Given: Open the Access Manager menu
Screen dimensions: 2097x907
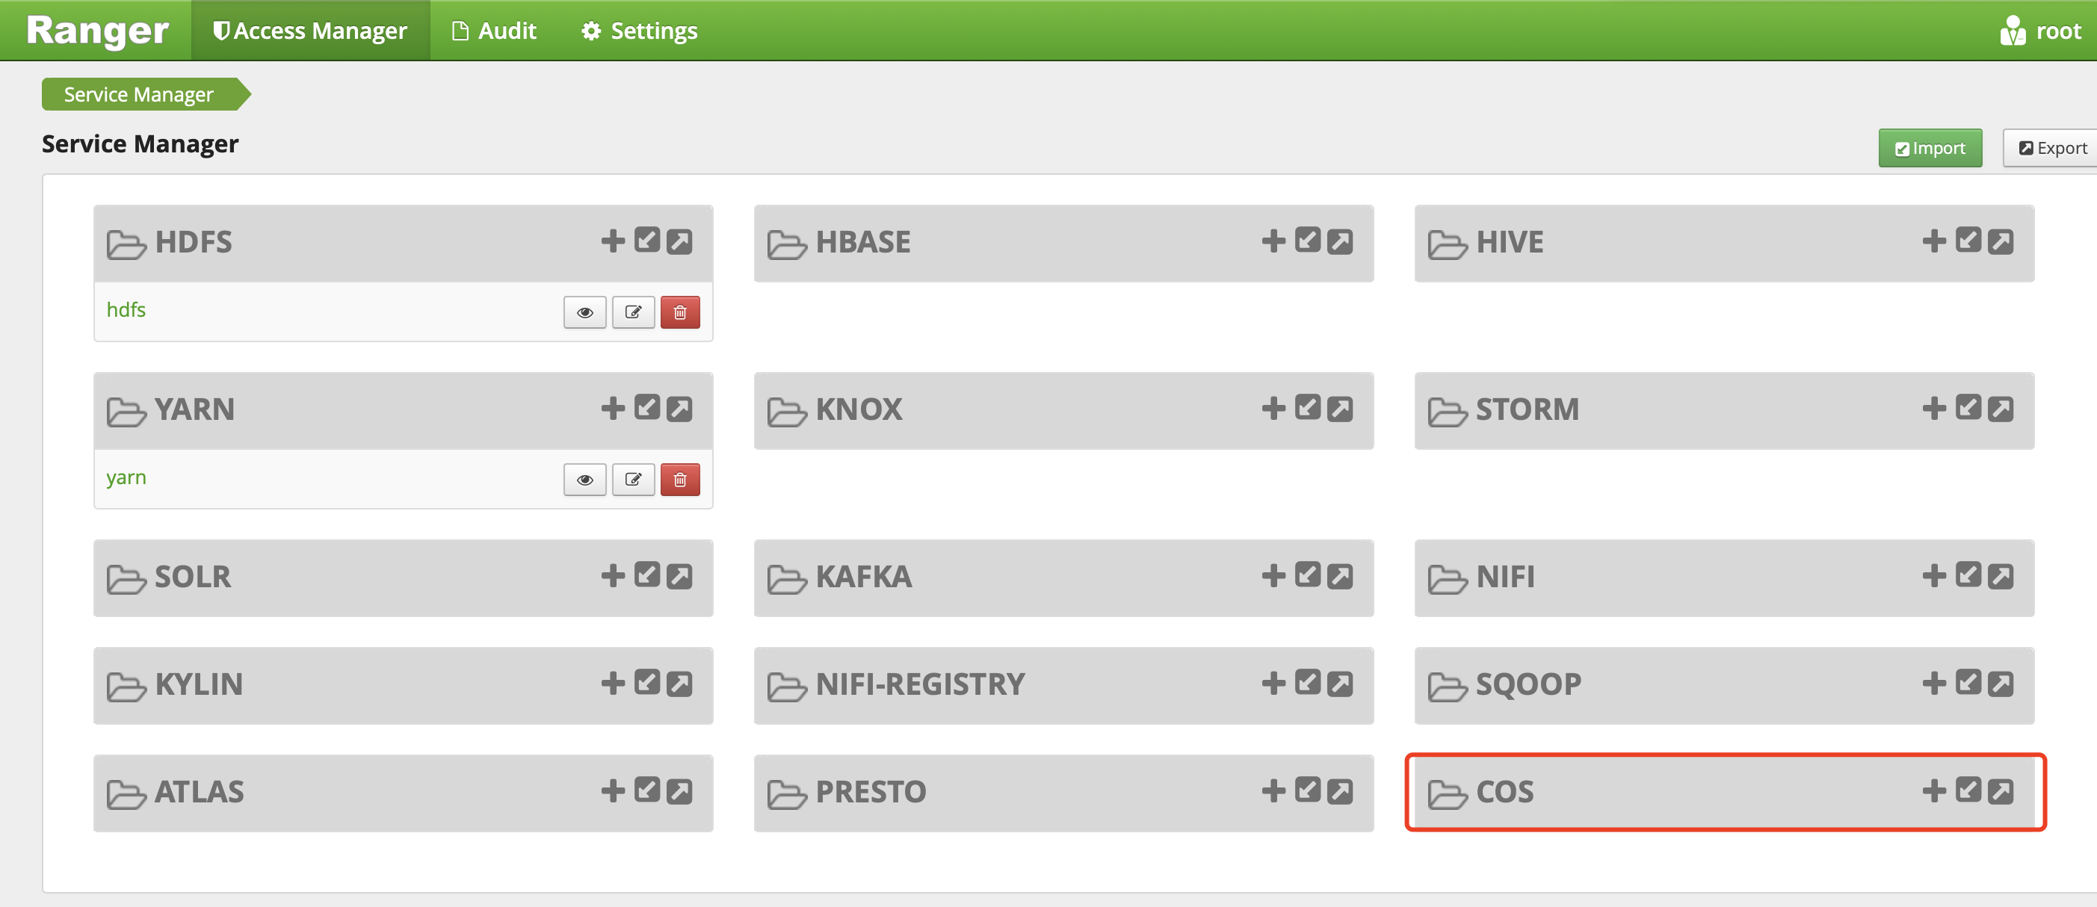Looking at the screenshot, I should tap(310, 31).
